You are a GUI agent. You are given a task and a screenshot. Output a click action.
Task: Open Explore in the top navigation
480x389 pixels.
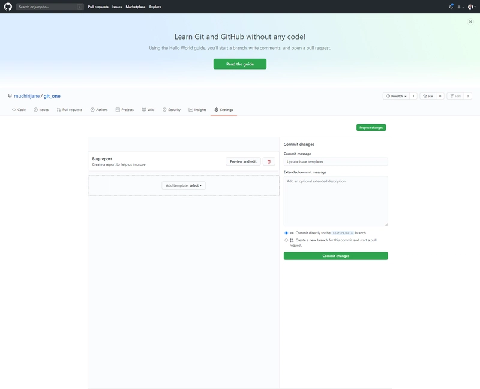[x=155, y=7]
